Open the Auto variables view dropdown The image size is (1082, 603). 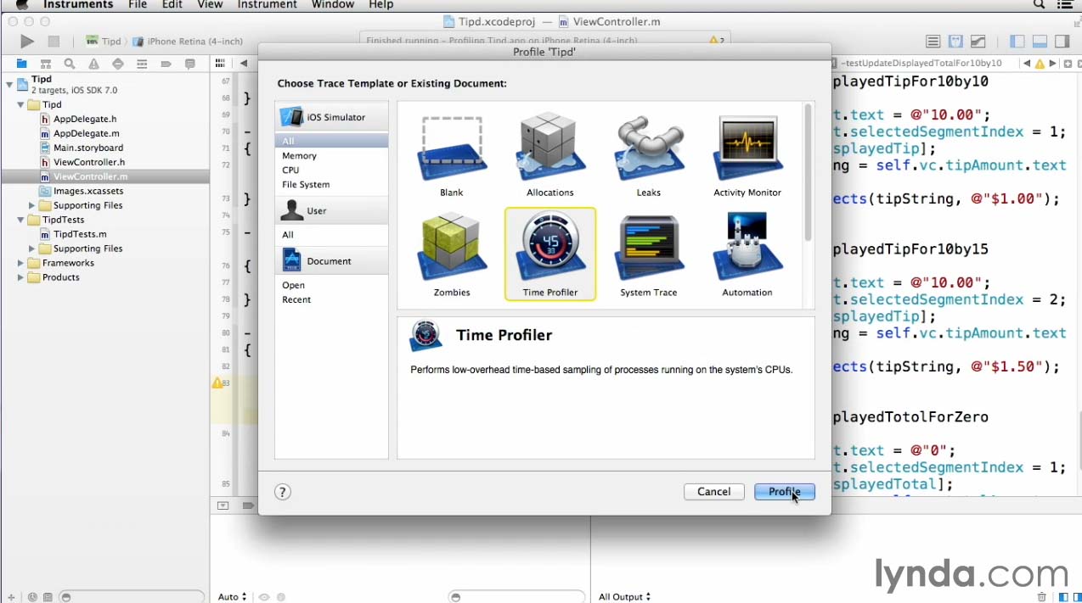[232, 597]
